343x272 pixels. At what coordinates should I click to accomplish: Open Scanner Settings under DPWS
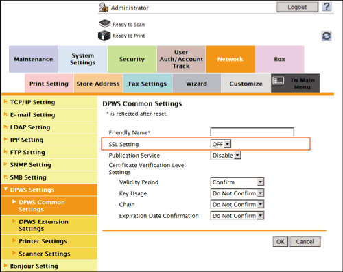coord(49,254)
